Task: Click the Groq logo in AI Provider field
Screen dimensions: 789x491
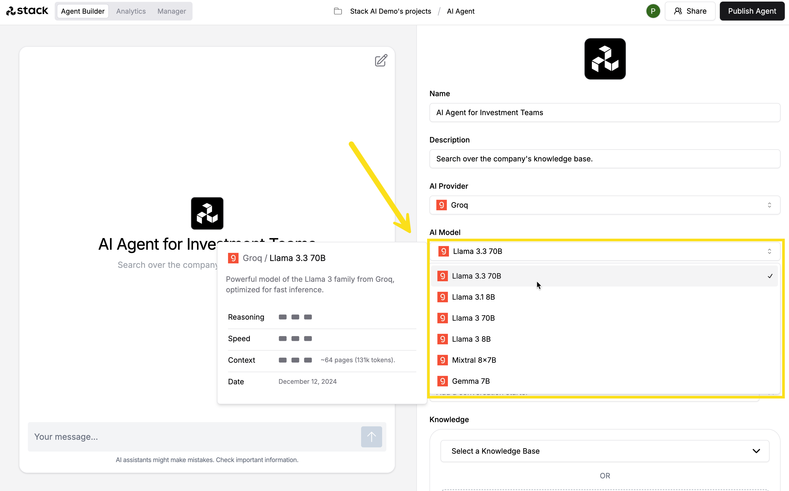Action: pos(441,205)
